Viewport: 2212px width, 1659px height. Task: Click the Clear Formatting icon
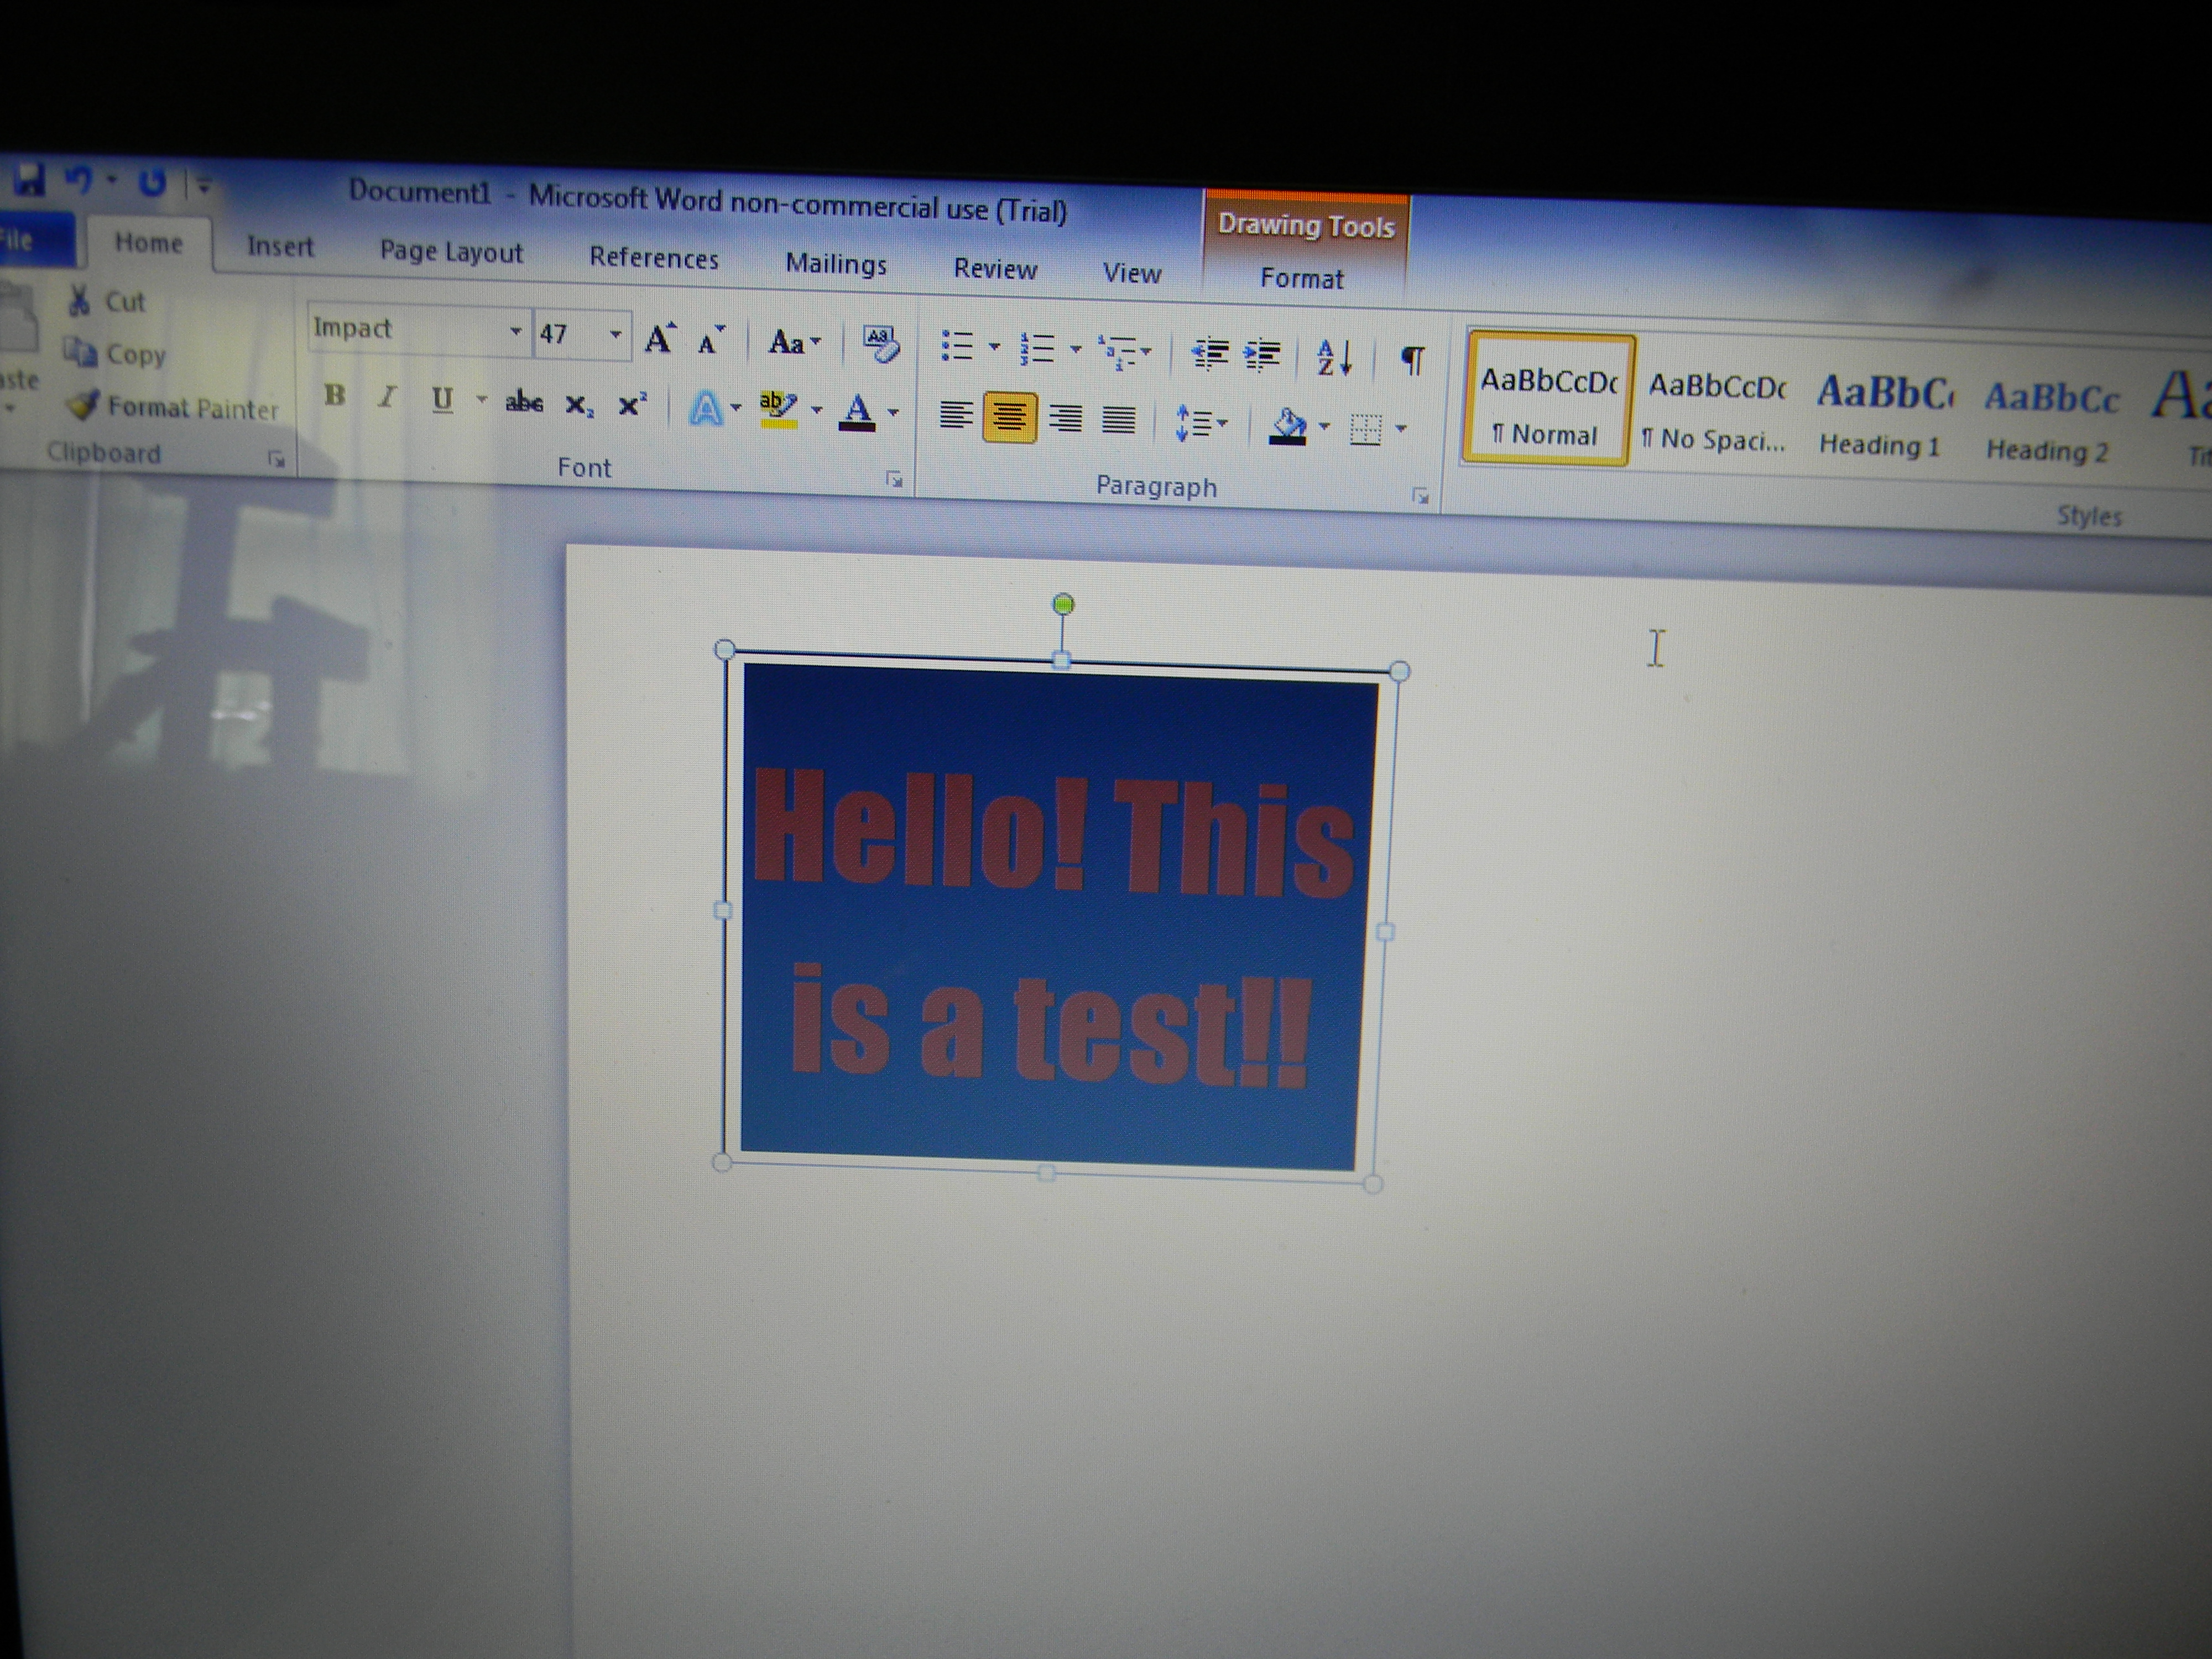880,344
